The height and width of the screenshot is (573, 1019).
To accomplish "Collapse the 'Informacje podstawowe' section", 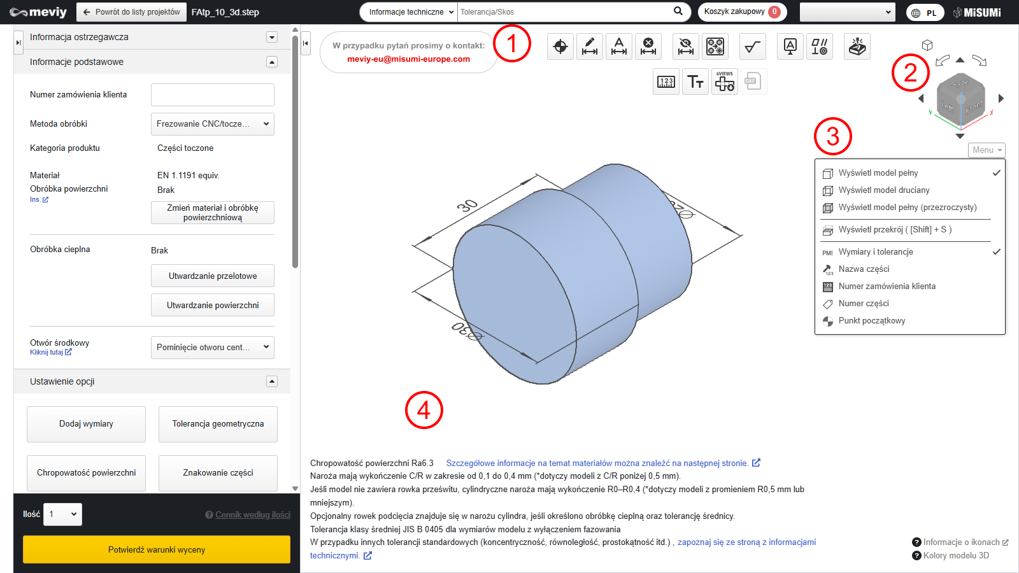I will (272, 62).
